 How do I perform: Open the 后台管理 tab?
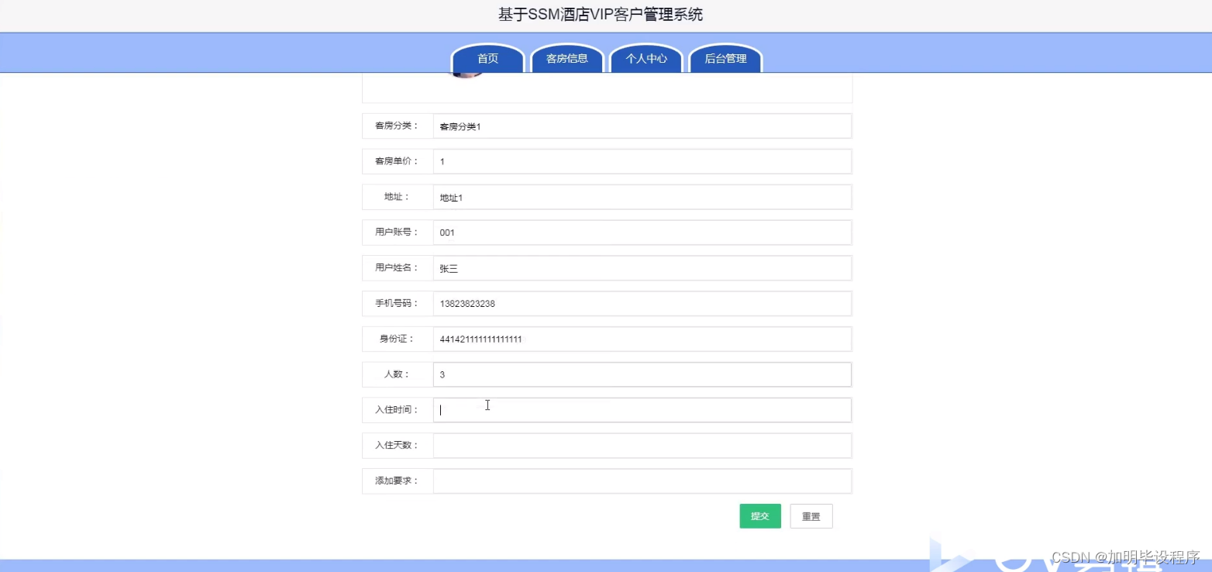point(725,58)
